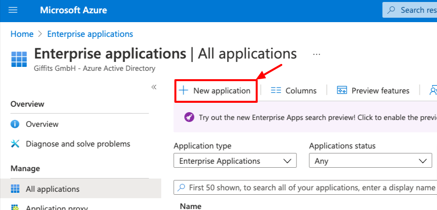The height and width of the screenshot is (210, 437).
Task: Click Giffits GmbH - Azure Active Directory subtitle
Action: (95, 68)
